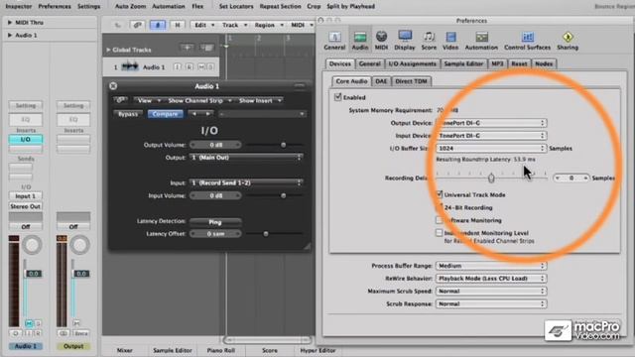This screenshot has width=635, height=357.
Task: Click the link icon in Arrange toolbar
Action: coord(137,25)
